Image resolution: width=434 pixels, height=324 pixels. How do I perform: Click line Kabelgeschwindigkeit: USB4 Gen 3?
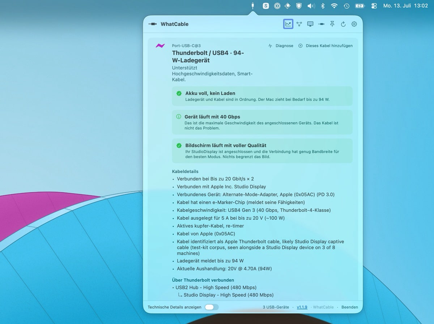pyautogui.click(x=254, y=210)
